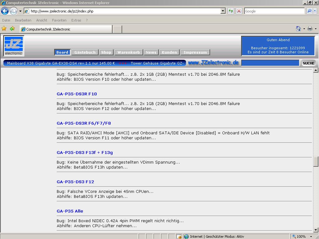The width and height of the screenshot is (319, 239).
Task: Click the text 'Internet | Geschützter Modus: Aktiv'
Action: tap(217, 237)
